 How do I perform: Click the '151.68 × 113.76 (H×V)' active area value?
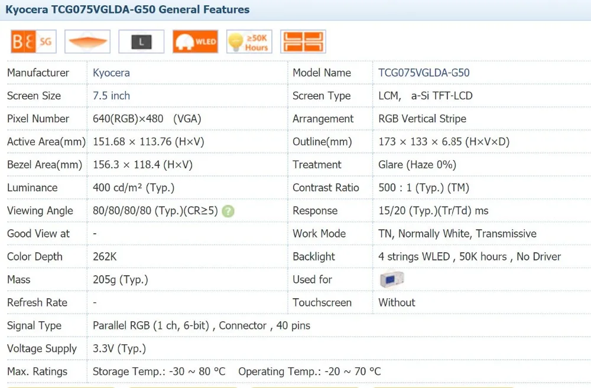pos(148,142)
